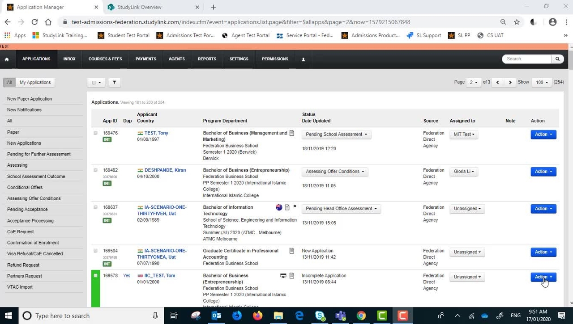Click Windows Start button

coord(8,316)
